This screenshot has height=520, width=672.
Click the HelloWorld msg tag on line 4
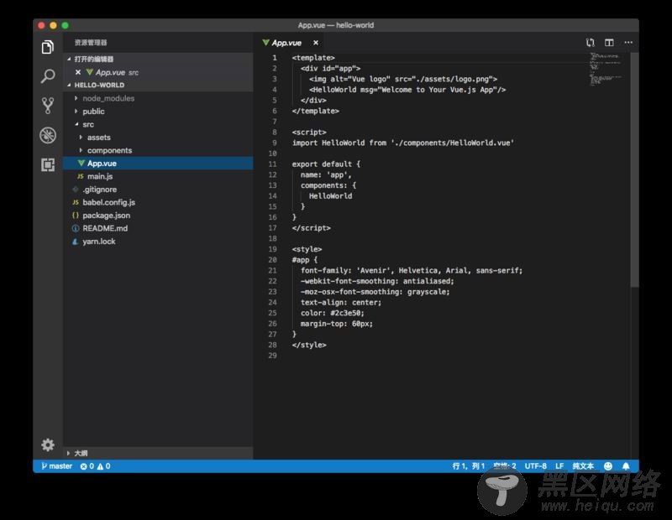[x=407, y=90]
